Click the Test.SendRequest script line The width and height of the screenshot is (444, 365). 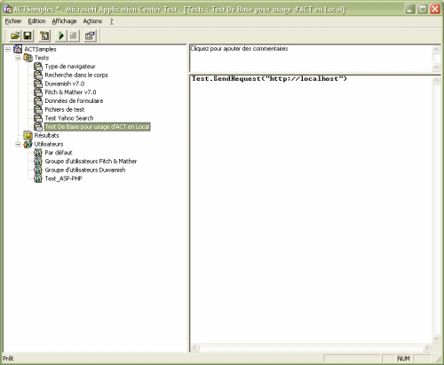(269, 79)
